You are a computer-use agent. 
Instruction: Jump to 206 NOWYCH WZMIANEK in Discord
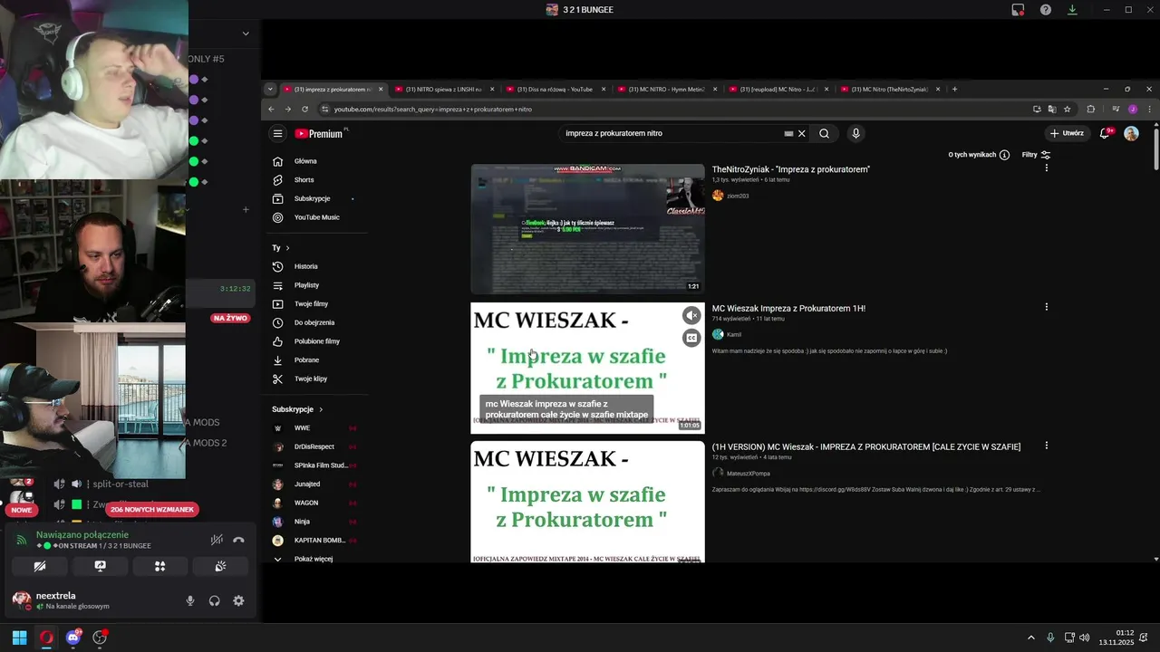[x=152, y=510]
